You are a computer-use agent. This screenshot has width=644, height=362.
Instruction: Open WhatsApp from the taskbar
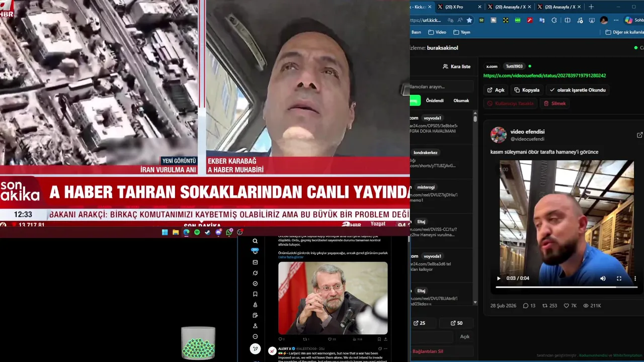(229, 232)
